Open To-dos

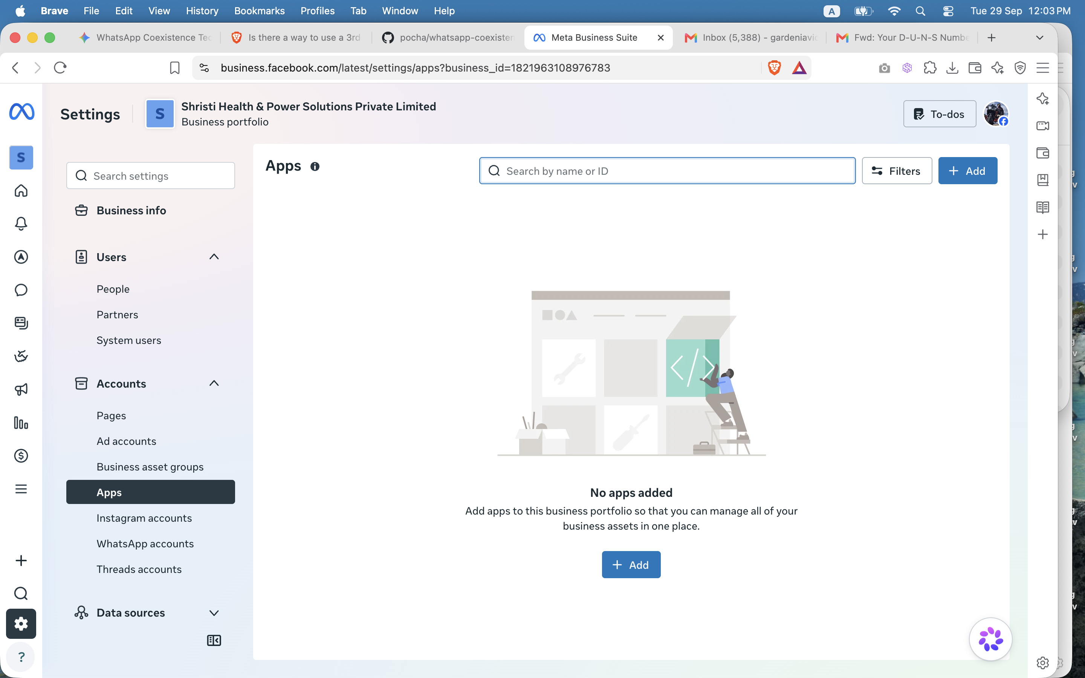click(939, 114)
